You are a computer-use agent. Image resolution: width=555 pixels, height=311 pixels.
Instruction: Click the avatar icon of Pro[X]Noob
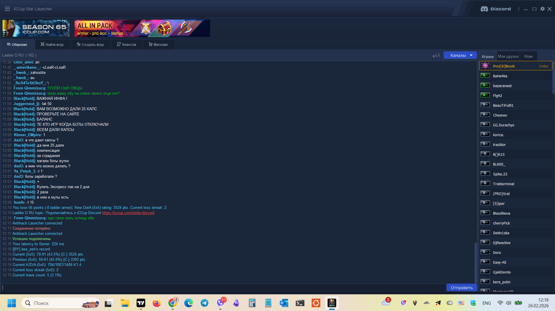(x=485, y=66)
